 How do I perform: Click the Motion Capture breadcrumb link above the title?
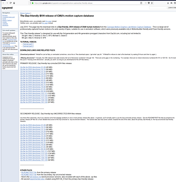[x=25, y=13]
